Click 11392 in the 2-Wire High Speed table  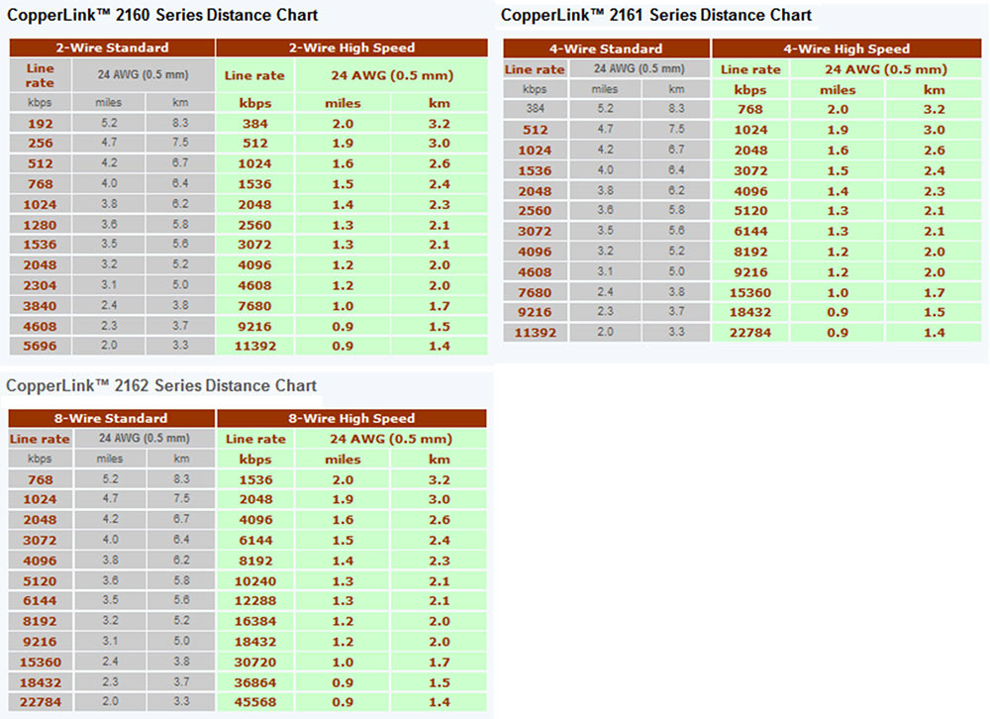pos(255,347)
